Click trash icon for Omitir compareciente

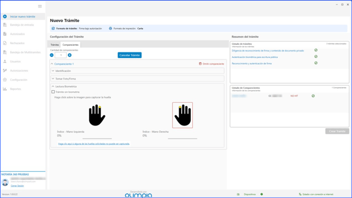click(x=200, y=64)
